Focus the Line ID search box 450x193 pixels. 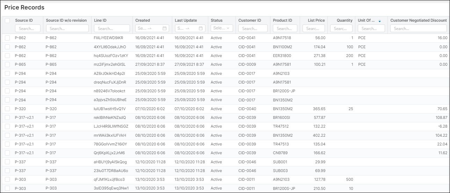coord(112,29)
